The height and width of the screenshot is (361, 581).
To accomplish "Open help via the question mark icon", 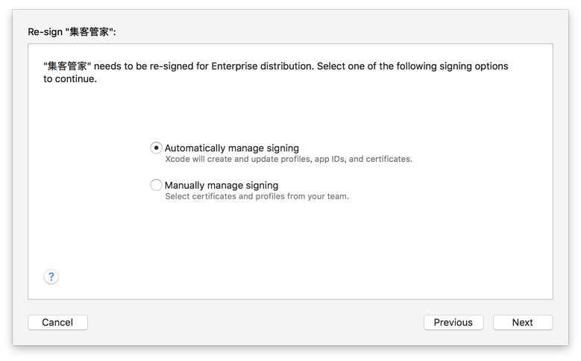I will click(51, 277).
